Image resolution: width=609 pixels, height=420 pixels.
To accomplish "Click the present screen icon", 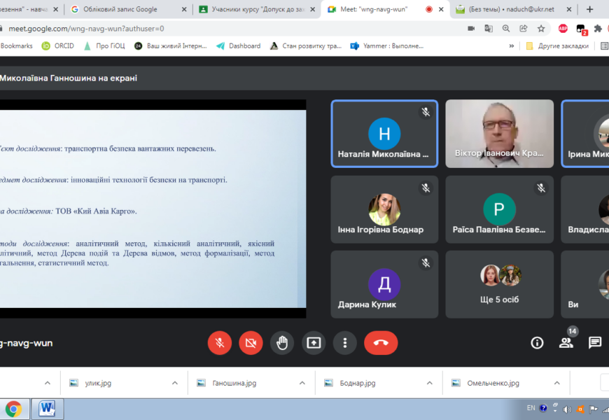I will pyautogui.click(x=314, y=343).
